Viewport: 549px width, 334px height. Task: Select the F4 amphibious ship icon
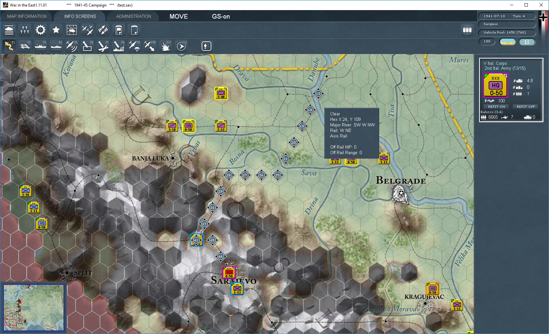(56, 46)
